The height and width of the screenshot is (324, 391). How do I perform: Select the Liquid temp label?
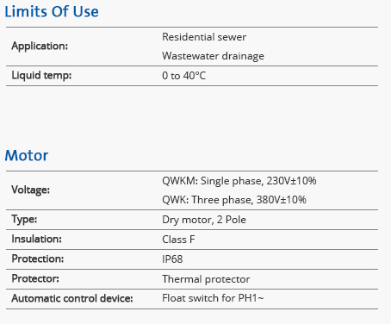coord(41,75)
